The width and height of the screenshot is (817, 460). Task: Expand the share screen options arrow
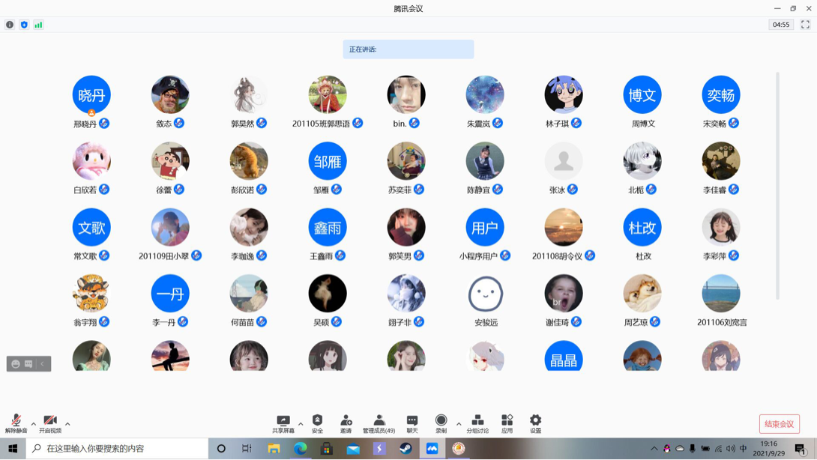[301, 424]
